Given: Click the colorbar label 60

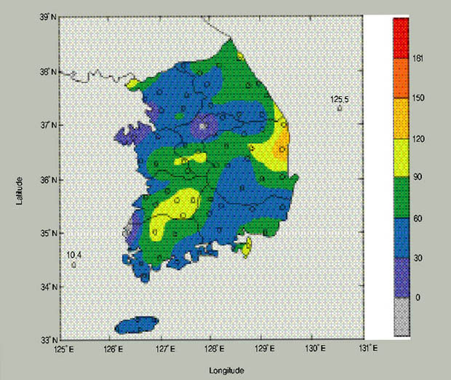Looking at the screenshot, I should pos(418,218).
